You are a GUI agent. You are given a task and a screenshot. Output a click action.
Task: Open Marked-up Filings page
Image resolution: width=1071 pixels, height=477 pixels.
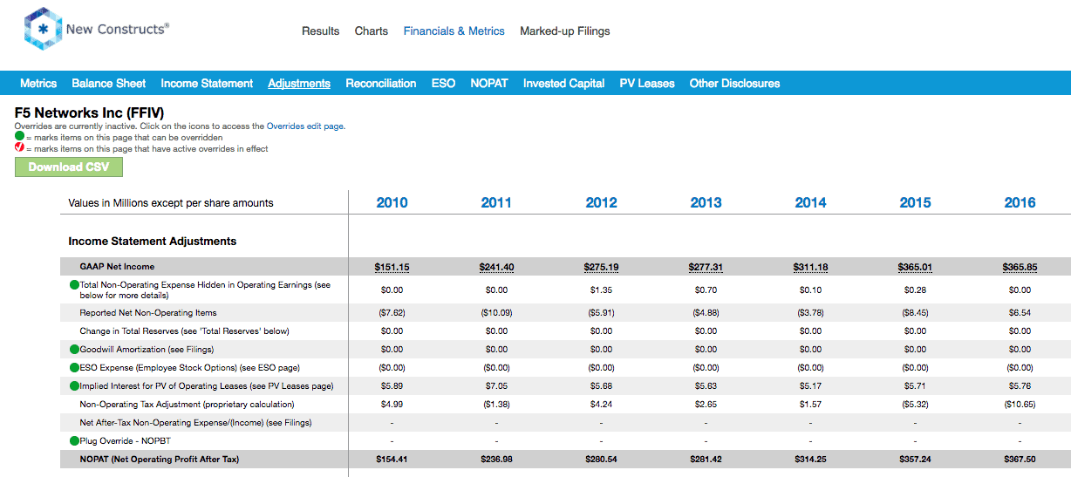[565, 31]
